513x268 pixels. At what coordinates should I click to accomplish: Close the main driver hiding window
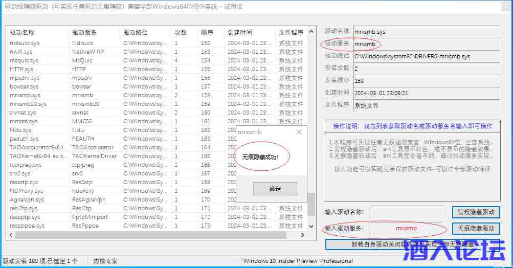pos(500,7)
